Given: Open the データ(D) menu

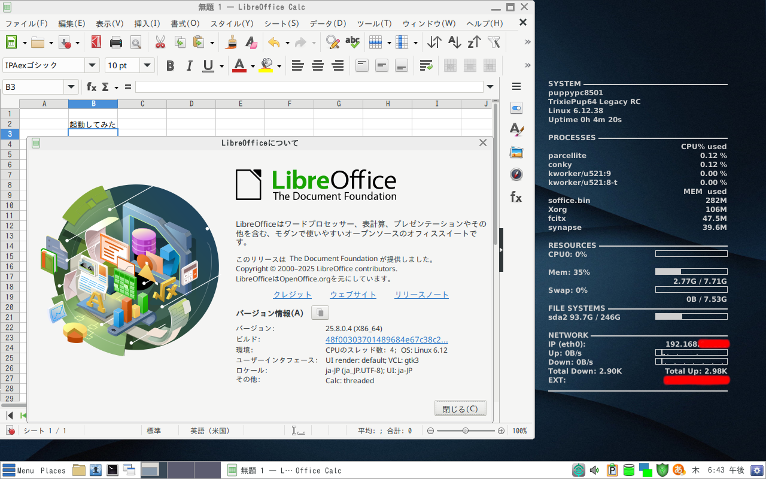Looking at the screenshot, I should (x=328, y=23).
